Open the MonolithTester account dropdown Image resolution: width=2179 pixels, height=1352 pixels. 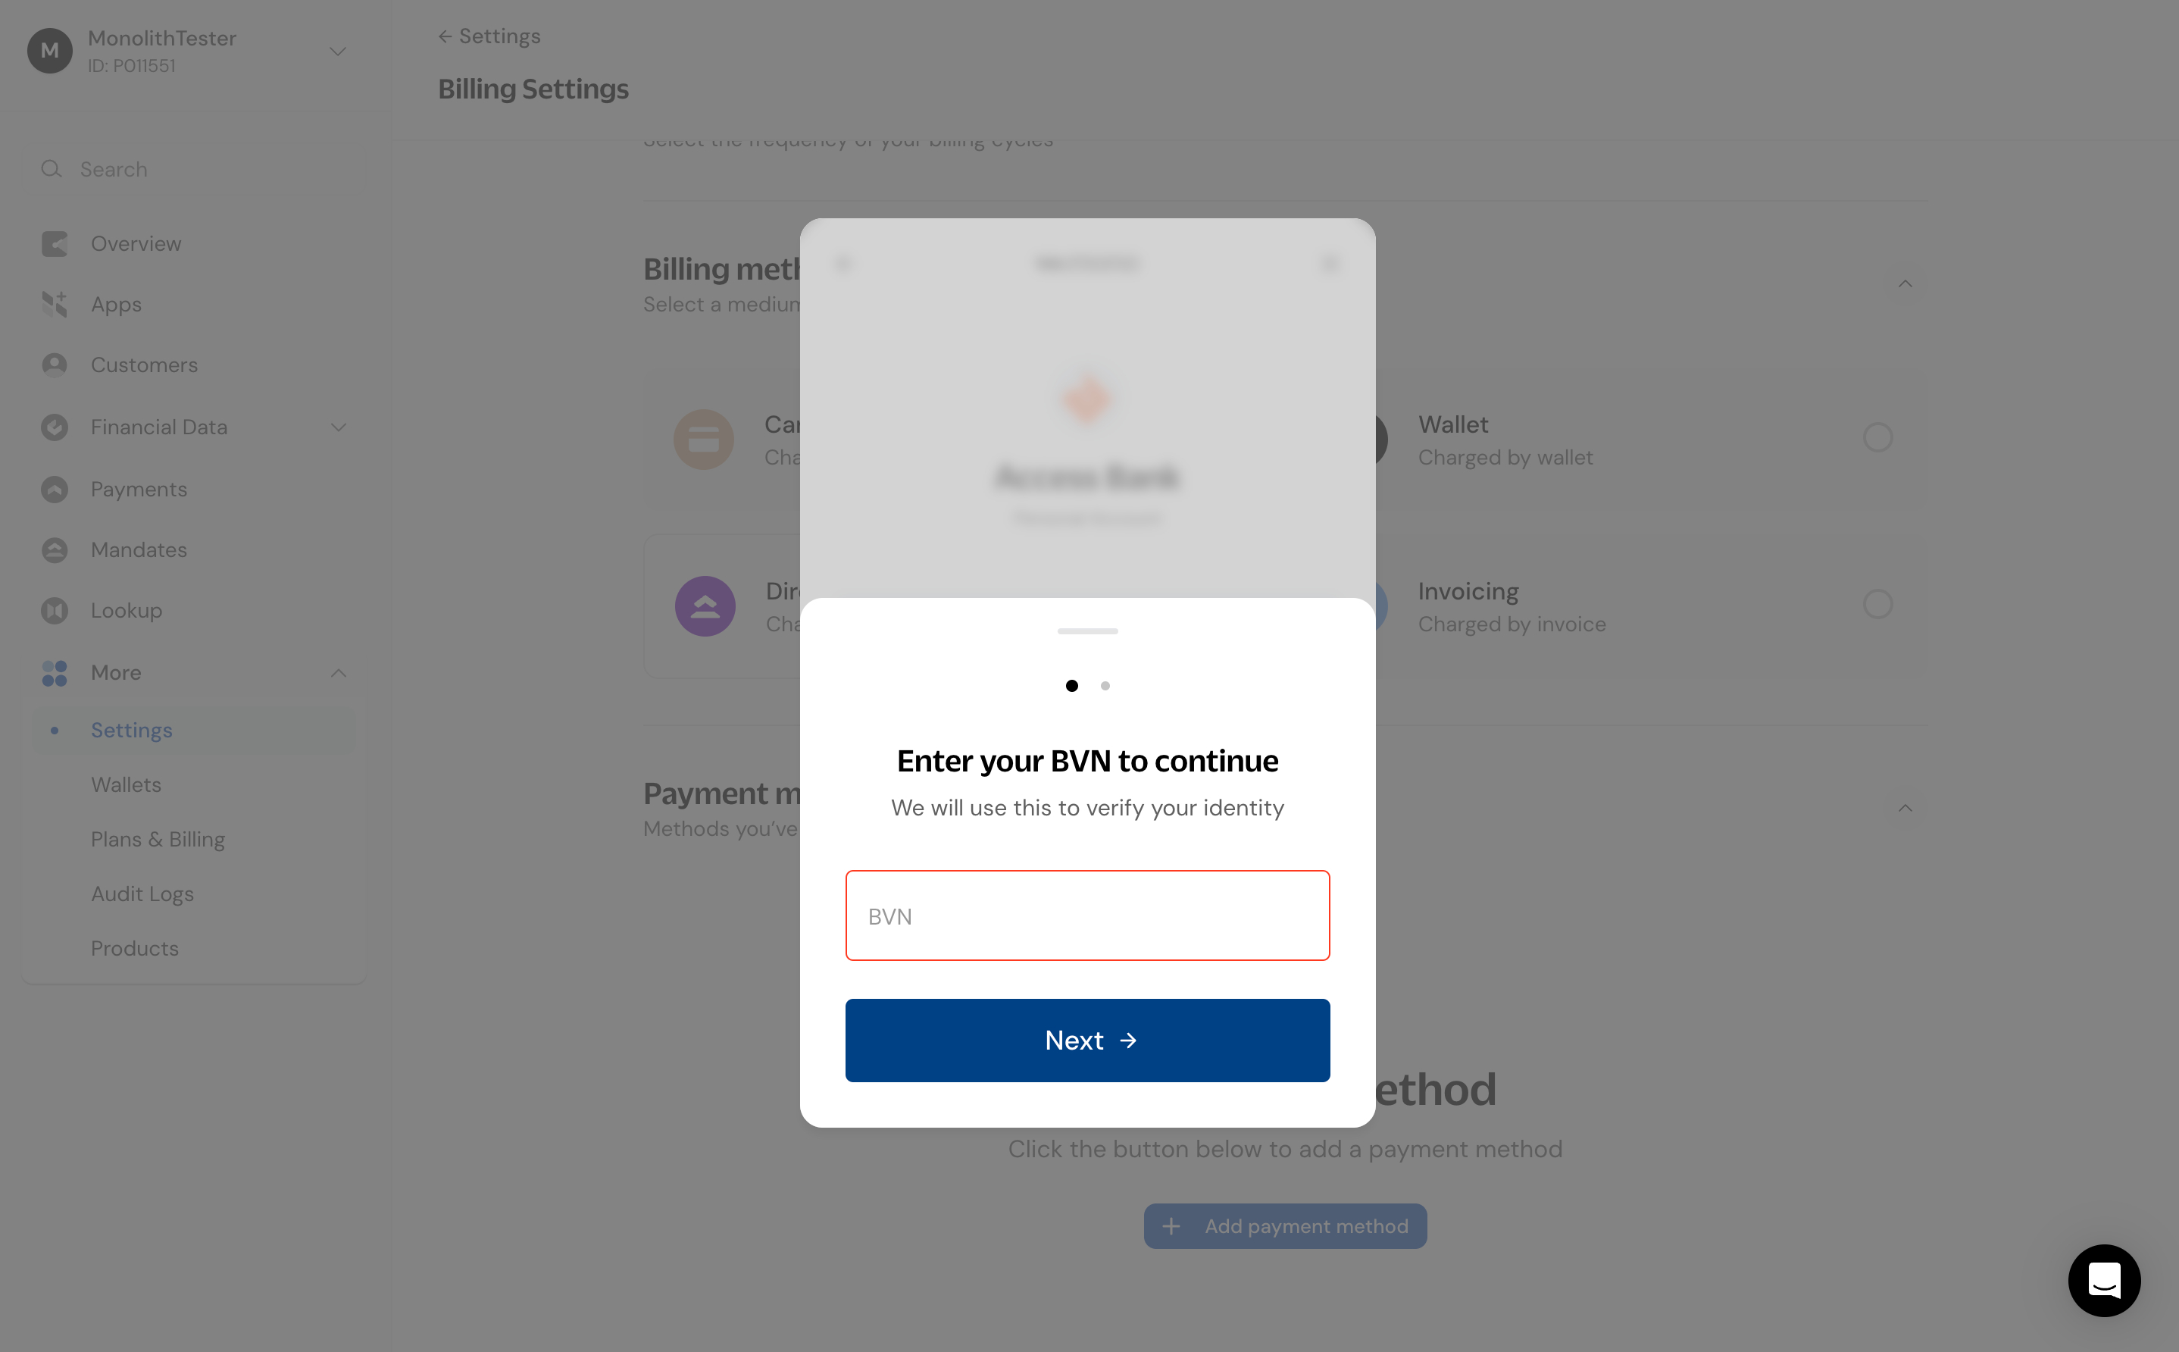coord(338,52)
